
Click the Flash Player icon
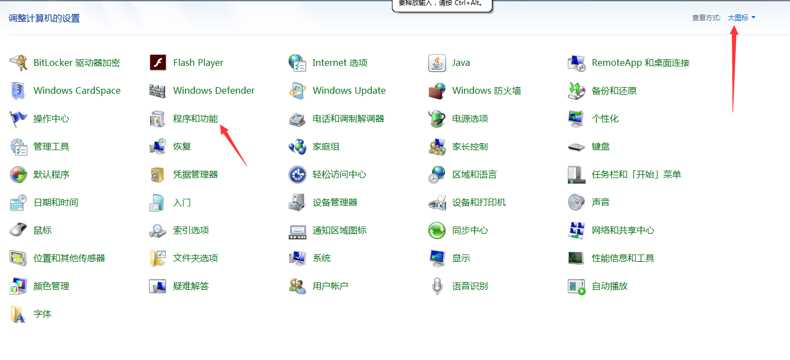pos(158,63)
